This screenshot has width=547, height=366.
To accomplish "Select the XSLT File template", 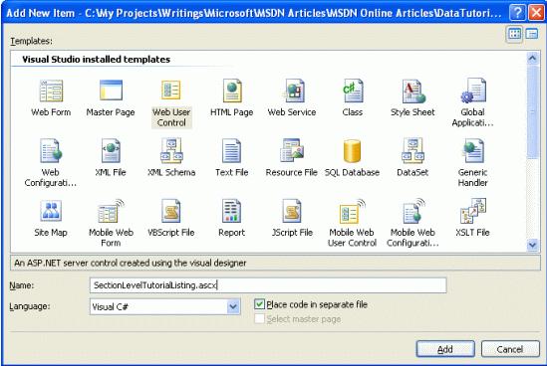I will pyautogui.click(x=472, y=218).
